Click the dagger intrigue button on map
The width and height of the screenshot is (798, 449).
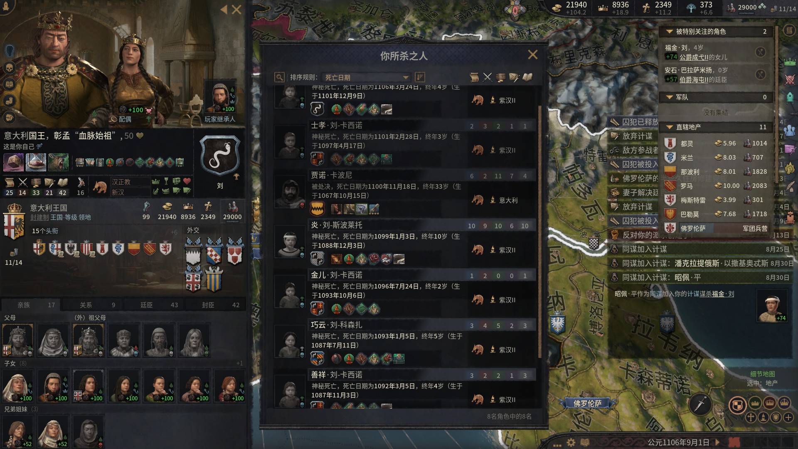(701, 404)
